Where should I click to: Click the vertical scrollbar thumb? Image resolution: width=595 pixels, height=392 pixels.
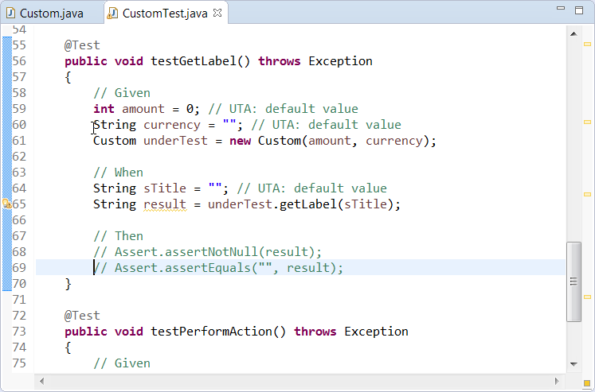tap(573, 281)
